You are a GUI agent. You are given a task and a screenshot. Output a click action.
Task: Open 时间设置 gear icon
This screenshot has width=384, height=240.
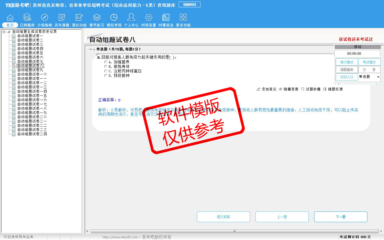(x=149, y=18)
